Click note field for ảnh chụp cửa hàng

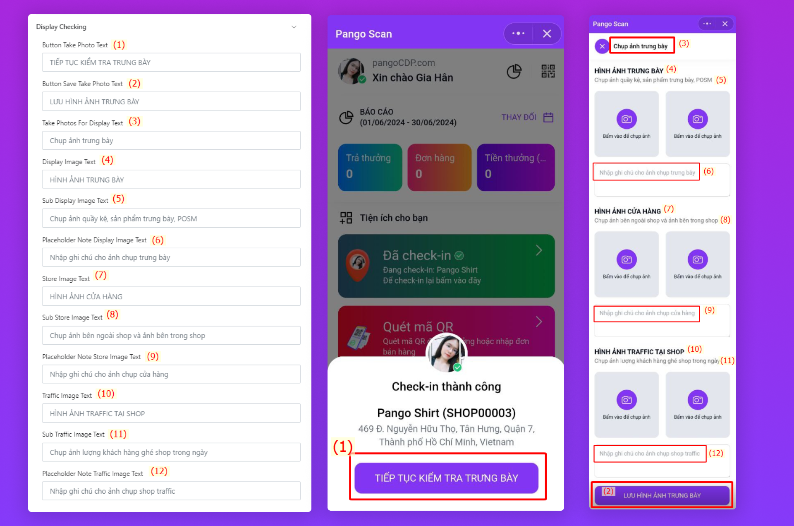pyautogui.click(x=662, y=320)
